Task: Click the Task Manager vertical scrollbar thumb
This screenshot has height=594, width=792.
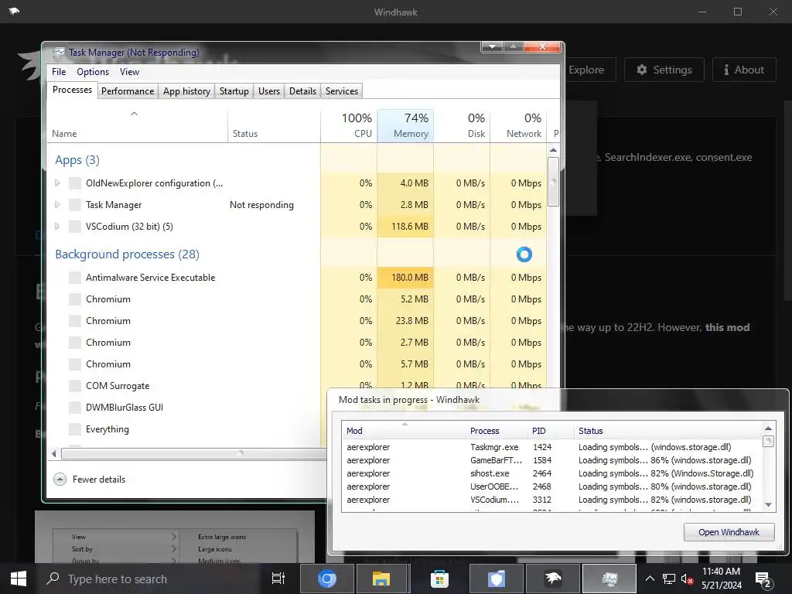Action: (x=553, y=181)
